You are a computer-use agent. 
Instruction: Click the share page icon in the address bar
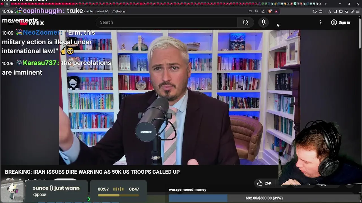pyautogui.click(x=263, y=11)
